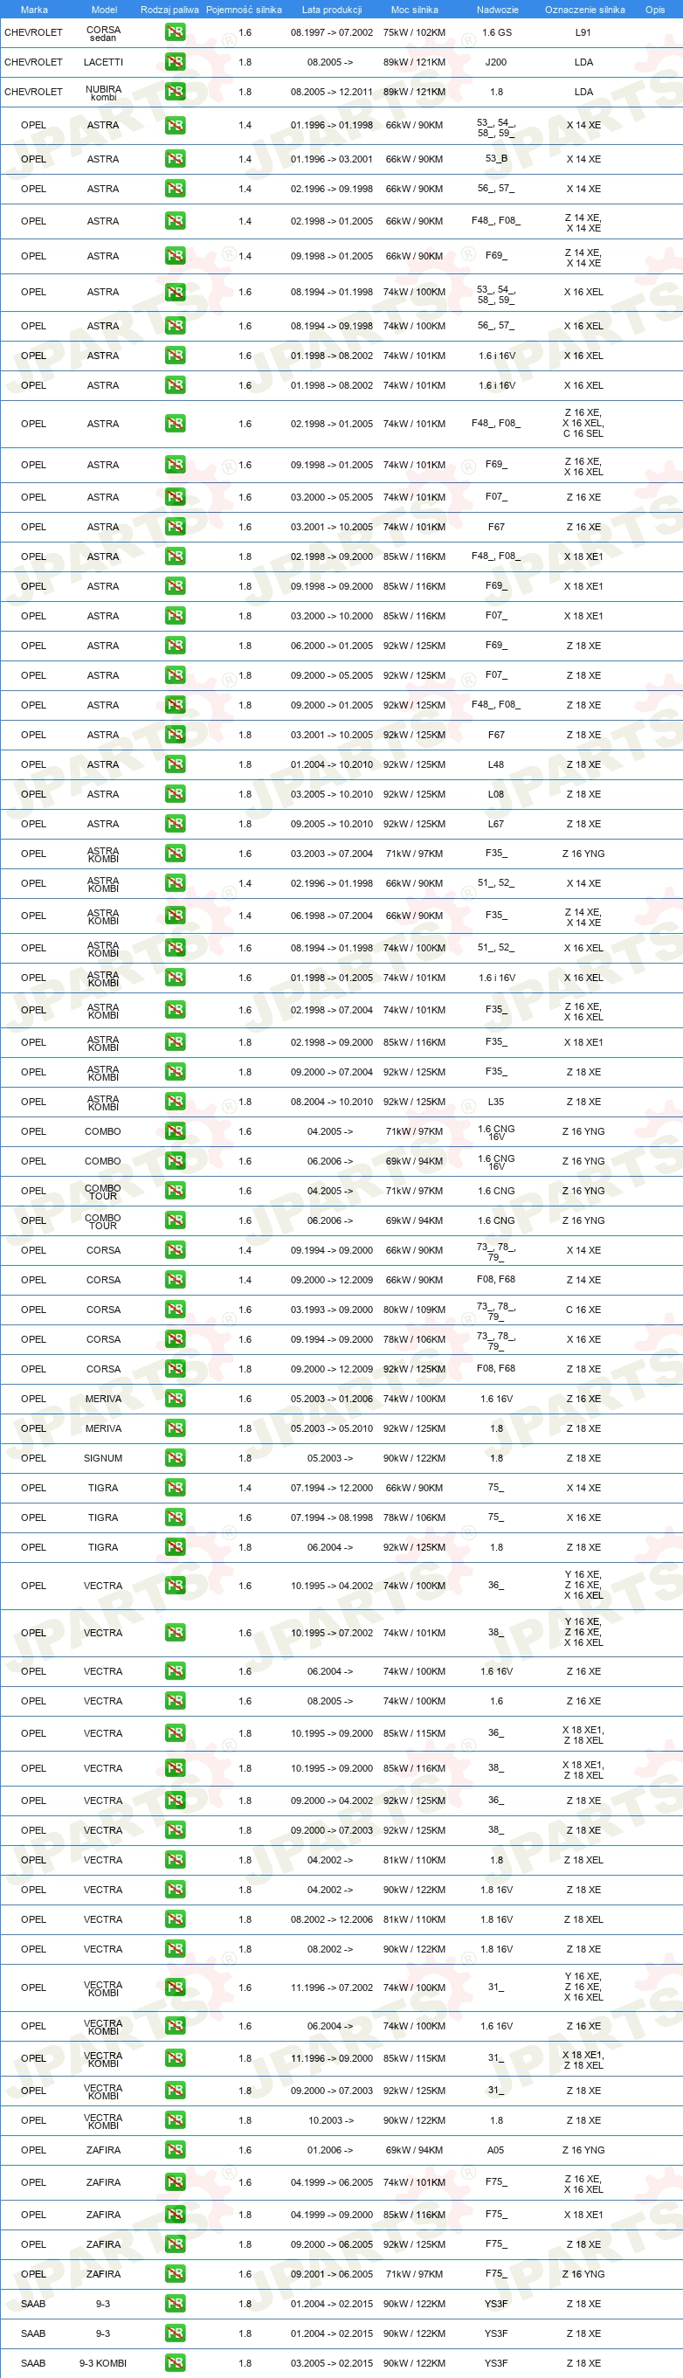683x2378 pixels.
Task: Click the 07.1994 -> 12.2000 production years cell
Action: 332,1487
